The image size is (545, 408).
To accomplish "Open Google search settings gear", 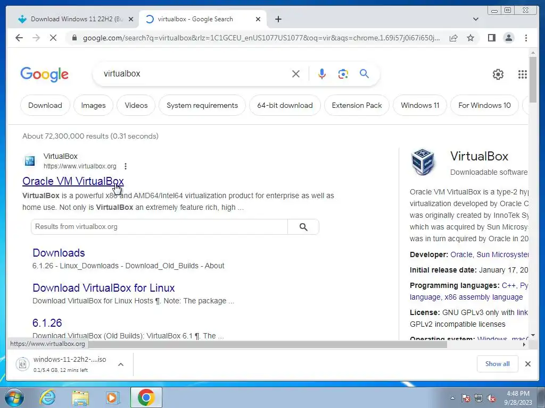I will pos(498,74).
